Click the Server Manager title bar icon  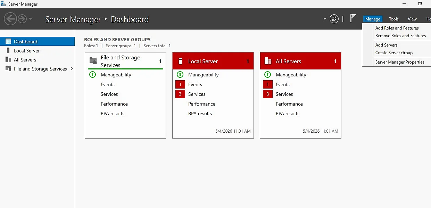point(4,4)
